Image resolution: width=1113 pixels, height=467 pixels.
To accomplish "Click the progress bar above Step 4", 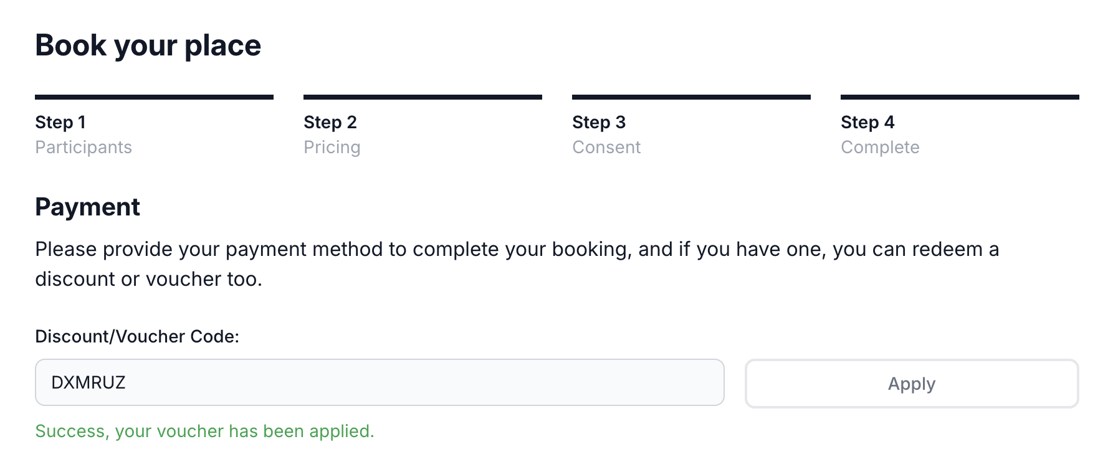I will (960, 97).
